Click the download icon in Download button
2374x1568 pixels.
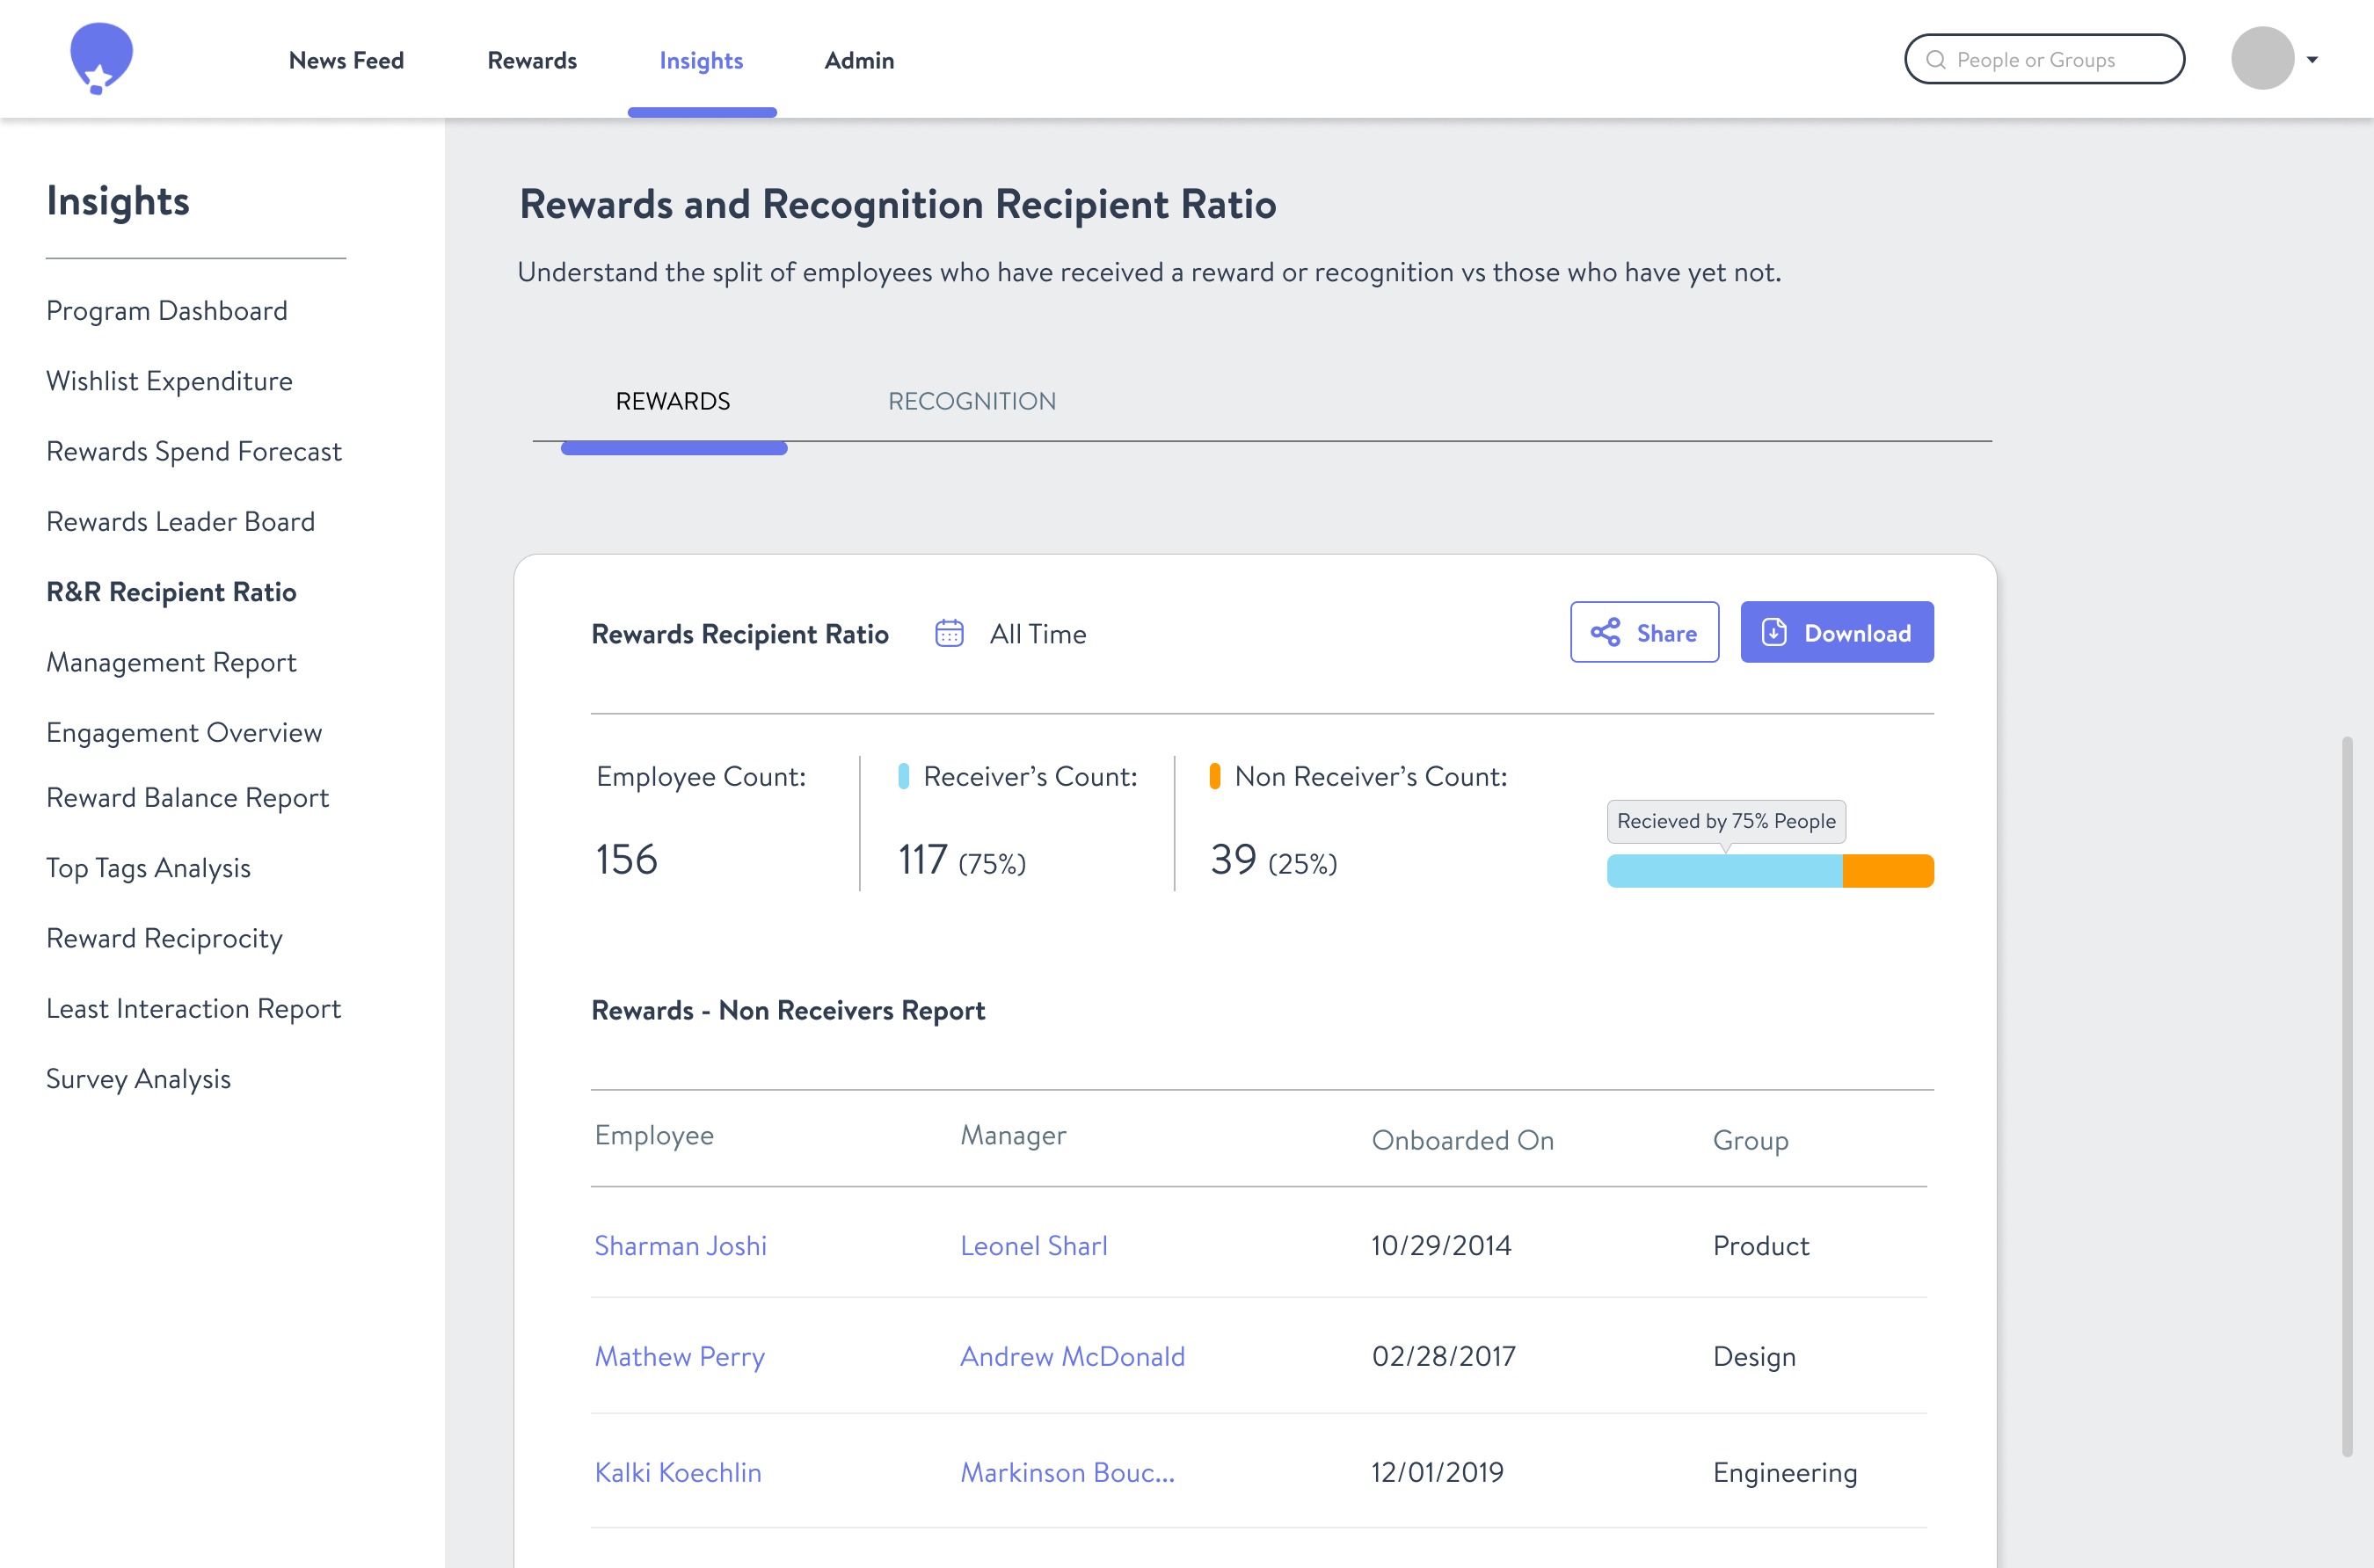(1773, 633)
